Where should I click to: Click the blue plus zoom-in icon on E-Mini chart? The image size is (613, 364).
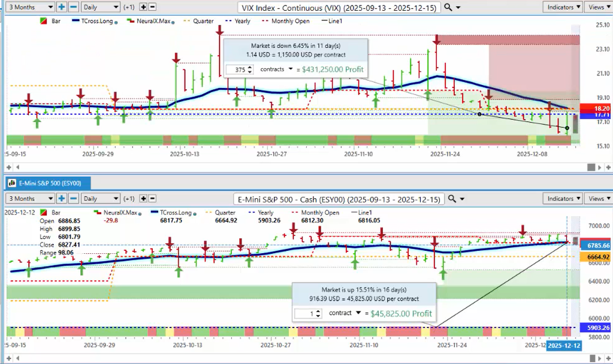(x=62, y=198)
